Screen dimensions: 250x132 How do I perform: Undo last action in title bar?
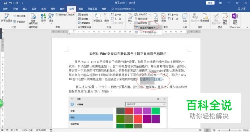[x=10, y=3]
